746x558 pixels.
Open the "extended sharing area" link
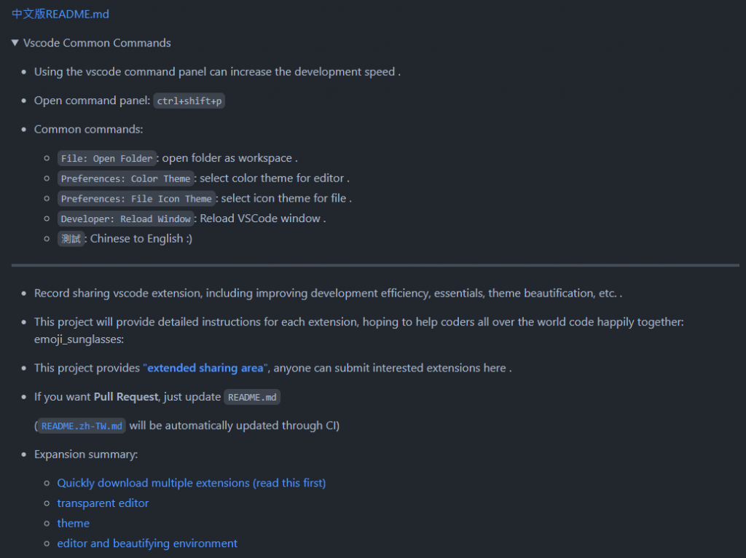pyautogui.click(x=205, y=368)
